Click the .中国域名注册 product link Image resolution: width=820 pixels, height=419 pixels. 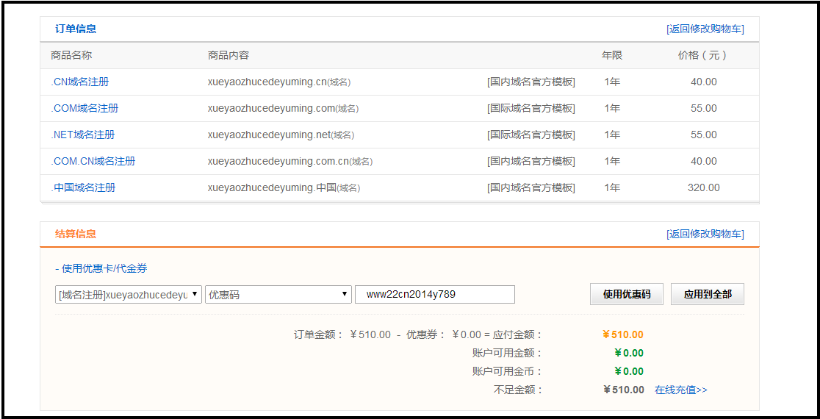pos(83,187)
